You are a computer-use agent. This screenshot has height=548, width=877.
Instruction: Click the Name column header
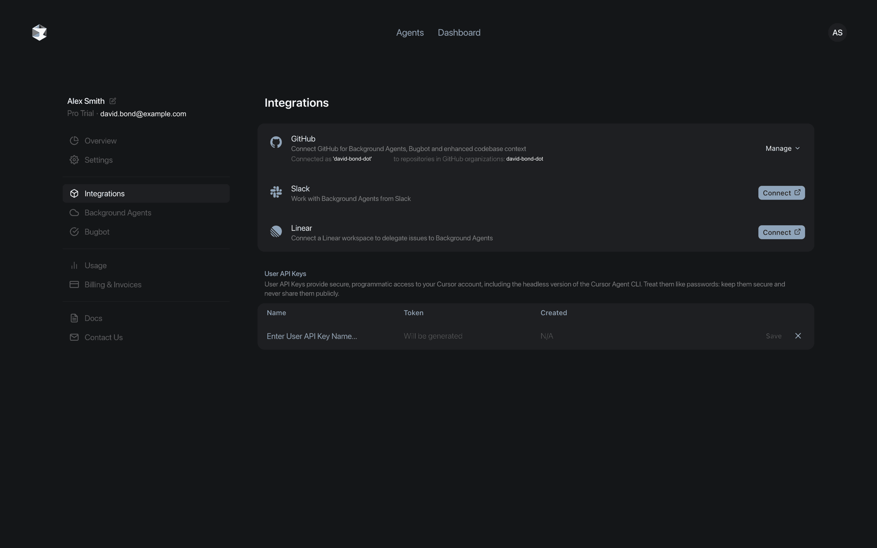coord(276,313)
